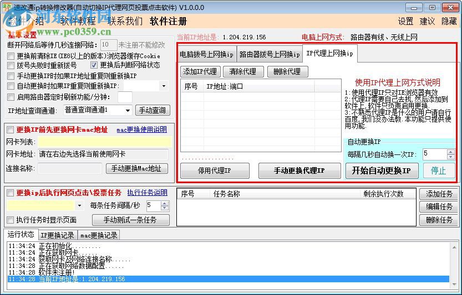
Task: Decrease 每隔几秒自动换一次IP value
Action: (x=450, y=157)
